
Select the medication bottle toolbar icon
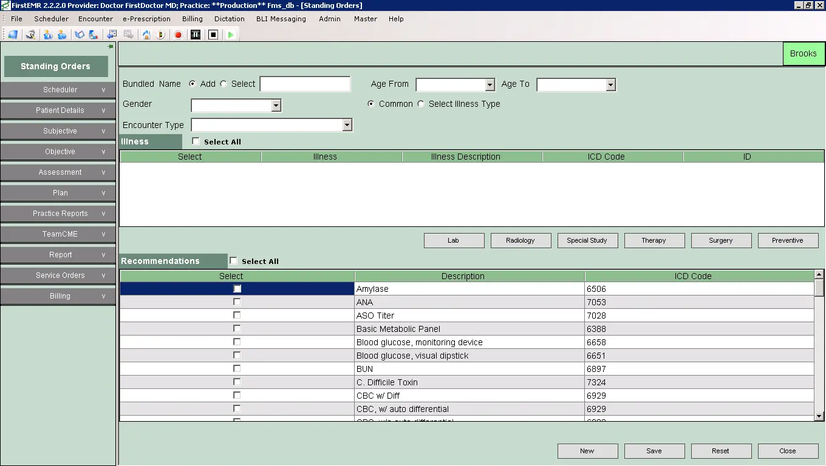coord(95,35)
